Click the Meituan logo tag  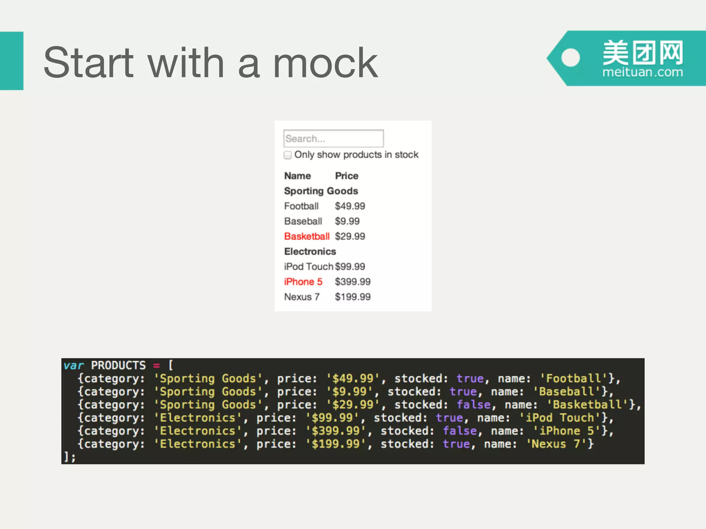626,58
